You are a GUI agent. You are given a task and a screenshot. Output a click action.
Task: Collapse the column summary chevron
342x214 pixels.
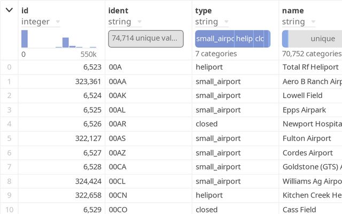pos(9,10)
